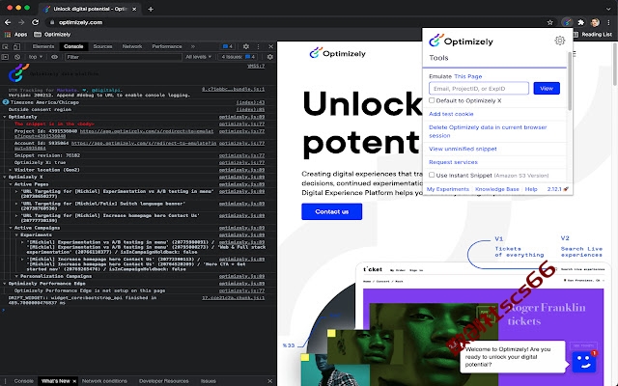Collapse the Personalization Campaigns group
This screenshot has height=386, width=618.
[16, 276]
